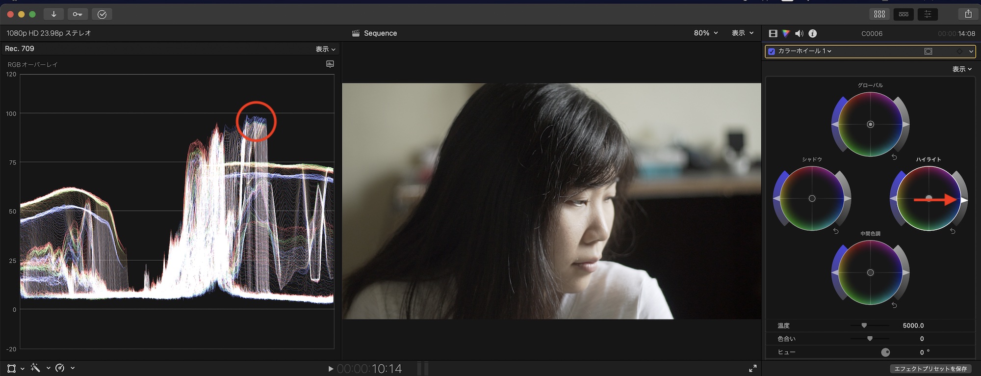Play the Sequence in the viewer
The width and height of the screenshot is (981, 376).
click(x=331, y=369)
